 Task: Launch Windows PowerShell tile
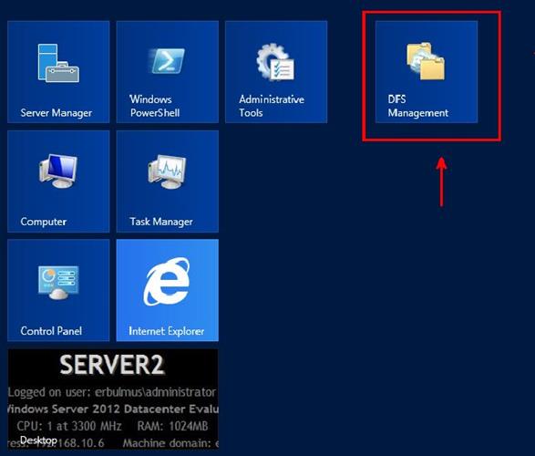167,72
